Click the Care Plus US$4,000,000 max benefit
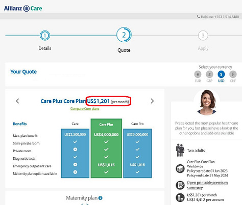The image size is (242, 205). pyautogui.click(x=106, y=135)
